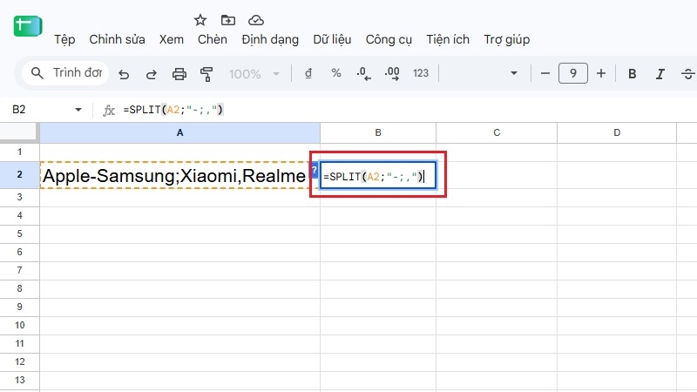The width and height of the screenshot is (697, 392).
Task: Decrease font size with minus button
Action: pyautogui.click(x=545, y=73)
